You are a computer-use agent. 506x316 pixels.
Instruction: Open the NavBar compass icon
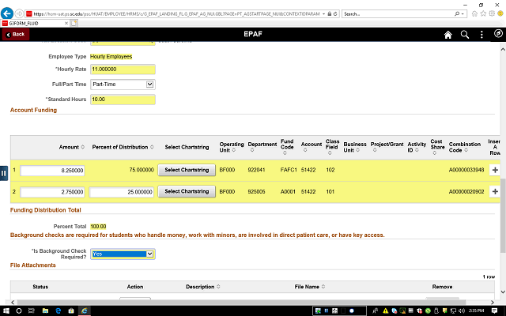click(497, 35)
